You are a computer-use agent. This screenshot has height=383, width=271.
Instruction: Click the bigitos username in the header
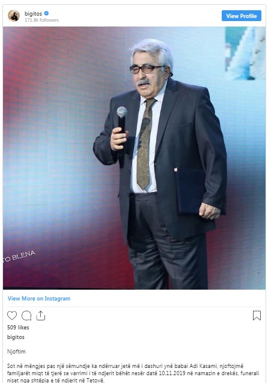click(34, 14)
